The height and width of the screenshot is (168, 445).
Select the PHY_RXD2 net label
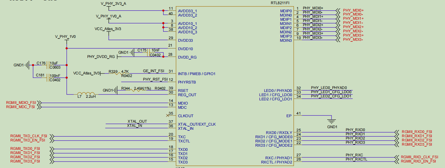pos(355,138)
